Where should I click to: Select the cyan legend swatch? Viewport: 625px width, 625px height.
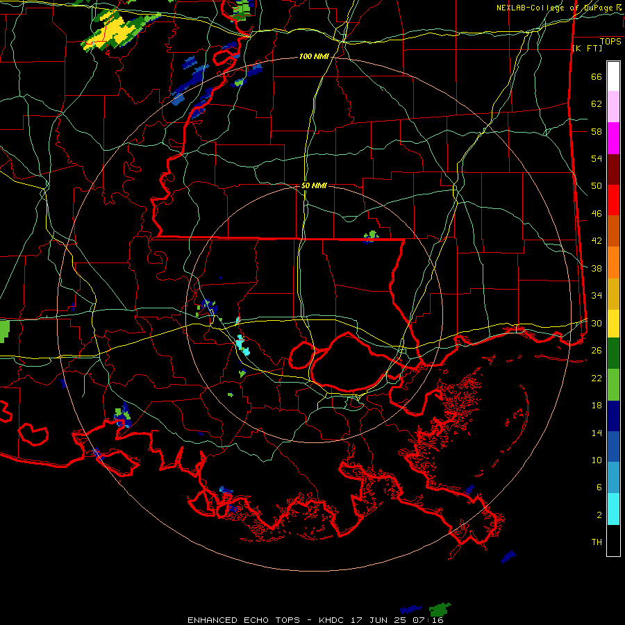tap(613, 509)
